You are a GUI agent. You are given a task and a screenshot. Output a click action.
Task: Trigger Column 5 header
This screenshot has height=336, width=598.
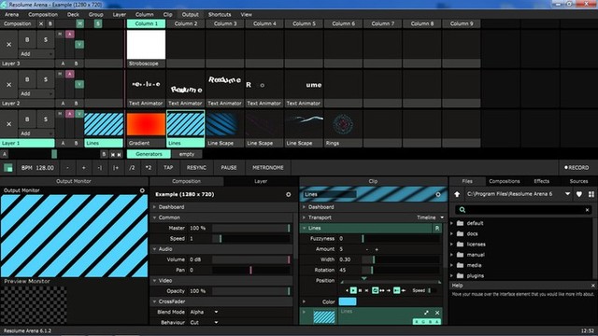click(x=304, y=23)
